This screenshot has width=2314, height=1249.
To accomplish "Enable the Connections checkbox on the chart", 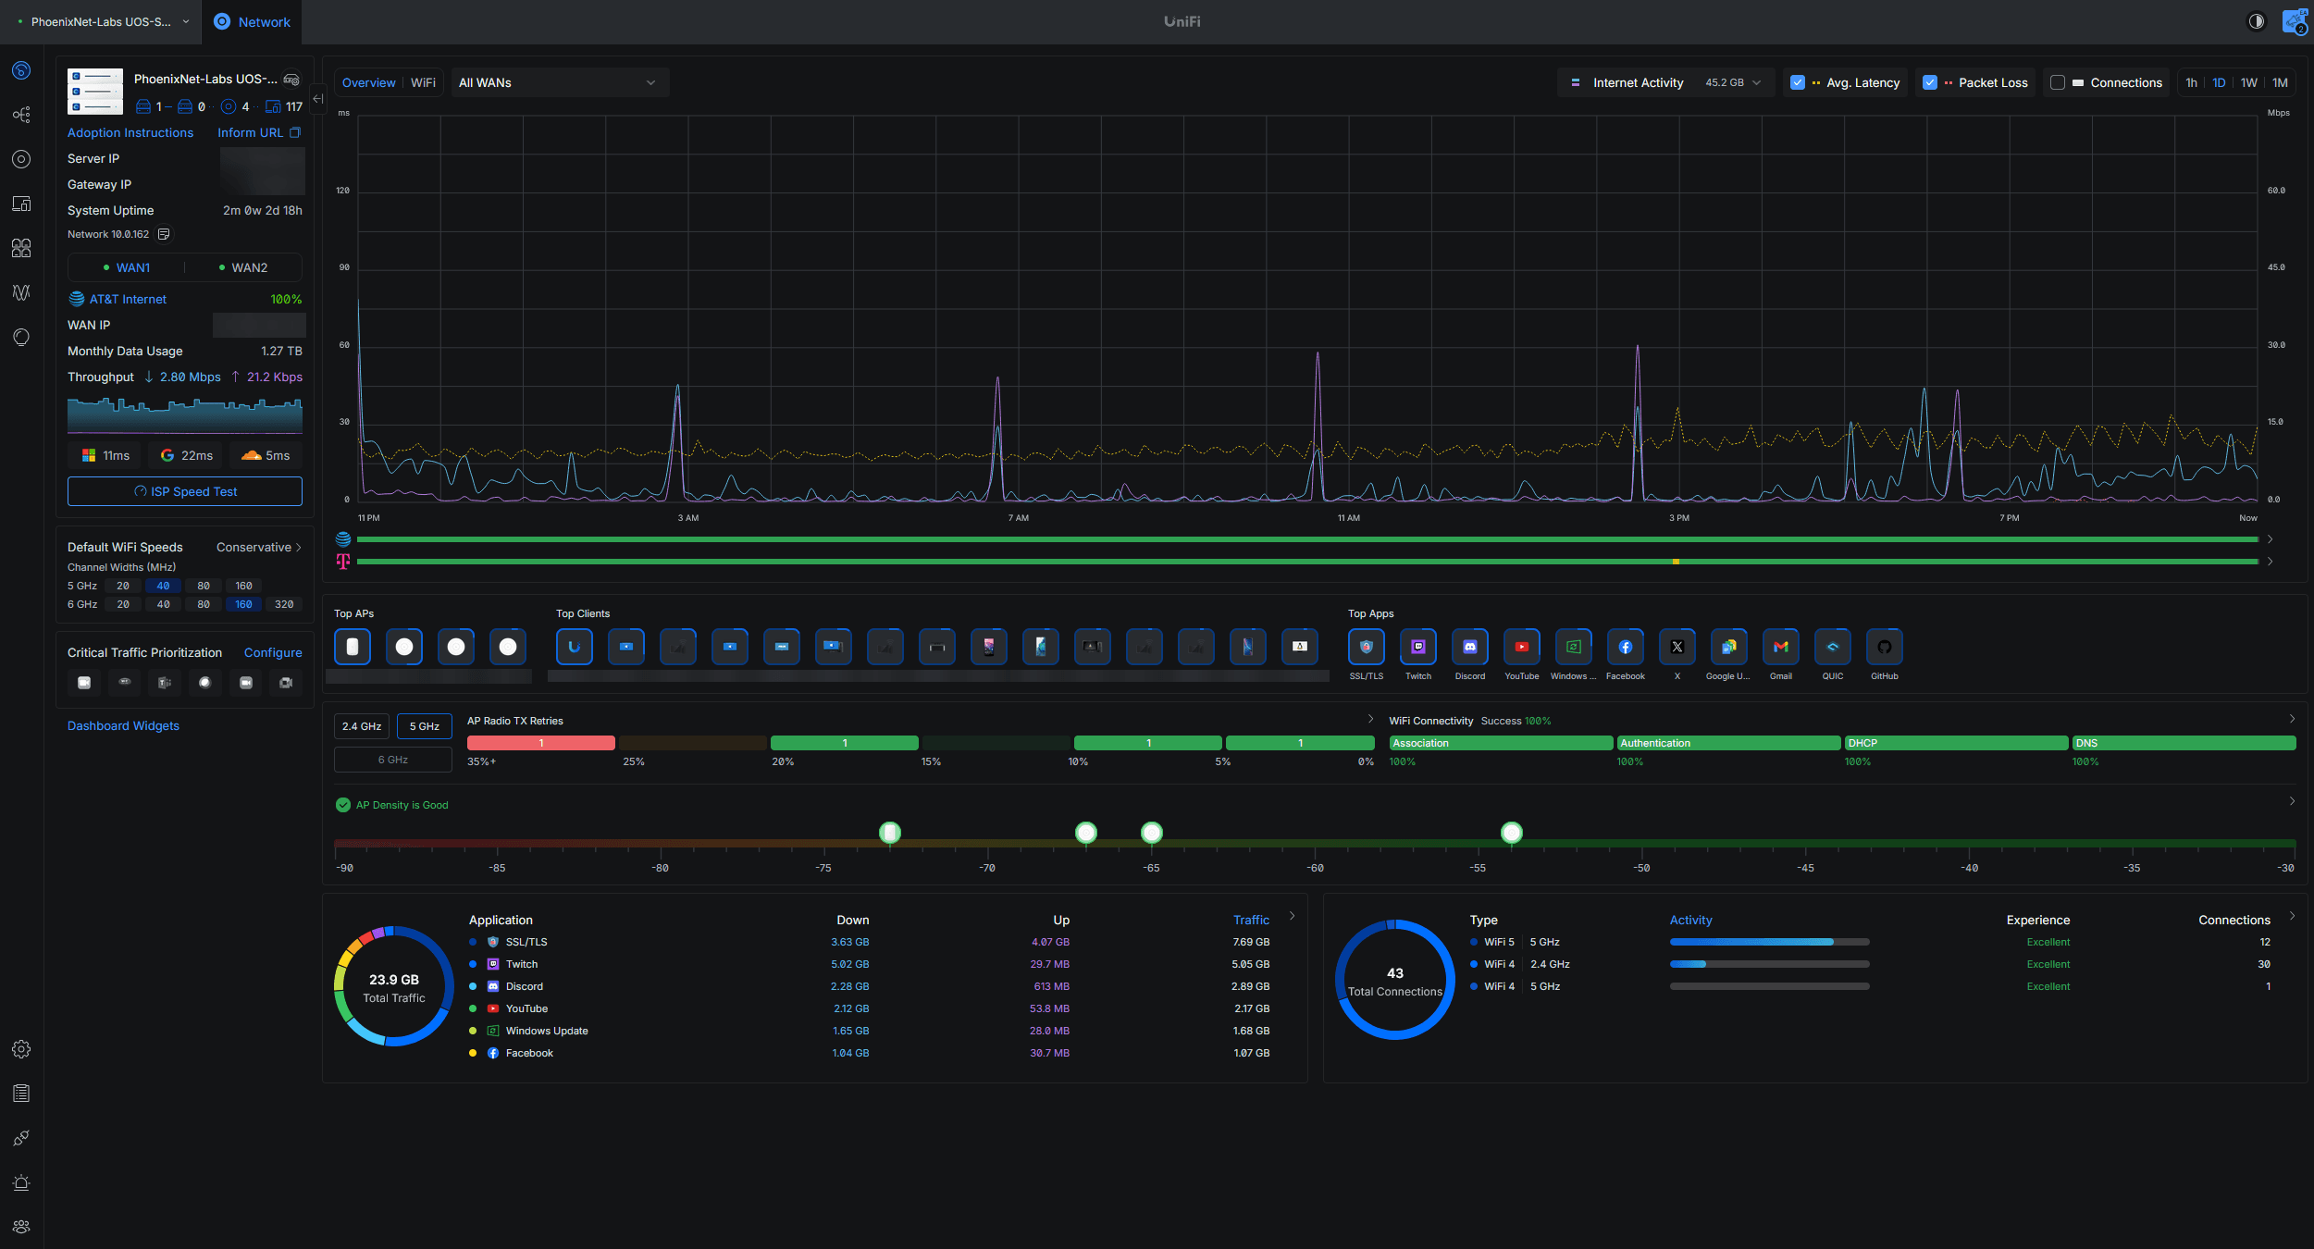I will [x=2058, y=82].
